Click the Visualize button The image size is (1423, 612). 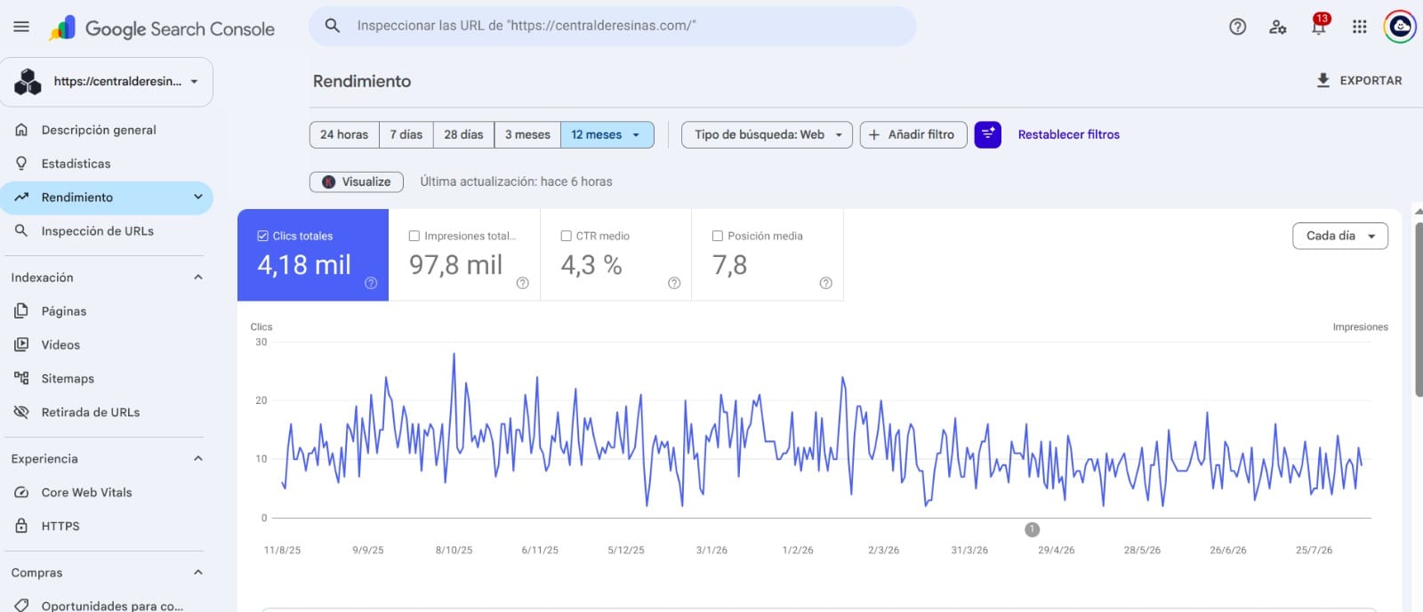357,181
